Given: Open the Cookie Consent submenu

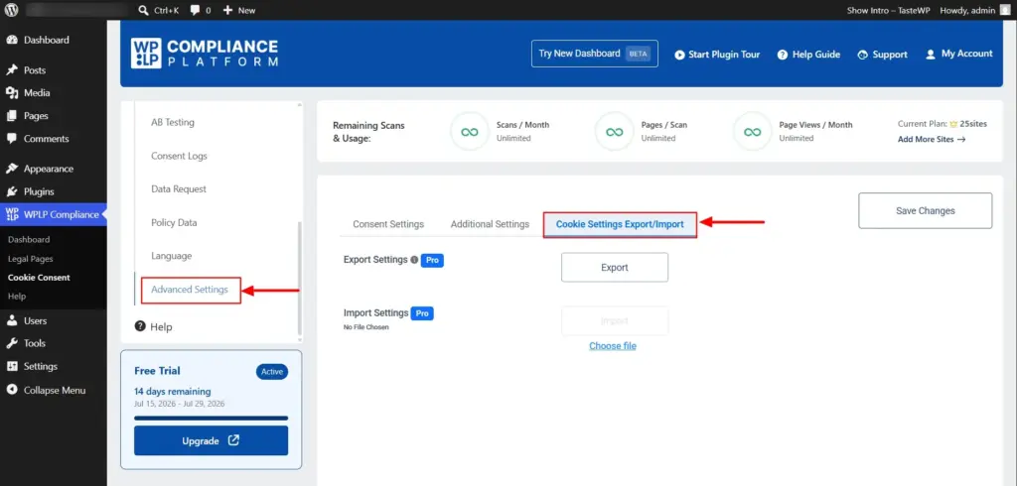Looking at the screenshot, I should click(39, 278).
